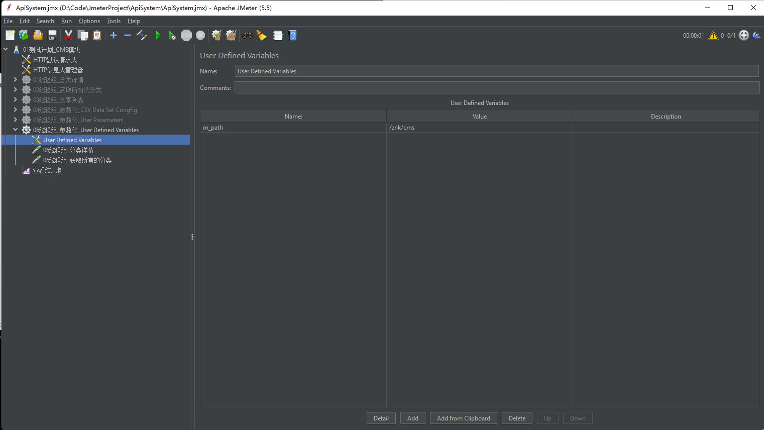Reset search with the brush icon

click(x=261, y=35)
